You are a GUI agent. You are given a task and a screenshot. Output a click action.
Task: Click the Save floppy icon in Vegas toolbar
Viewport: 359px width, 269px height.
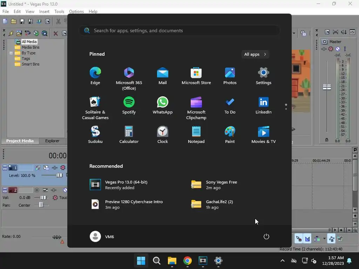[x=22, y=21]
